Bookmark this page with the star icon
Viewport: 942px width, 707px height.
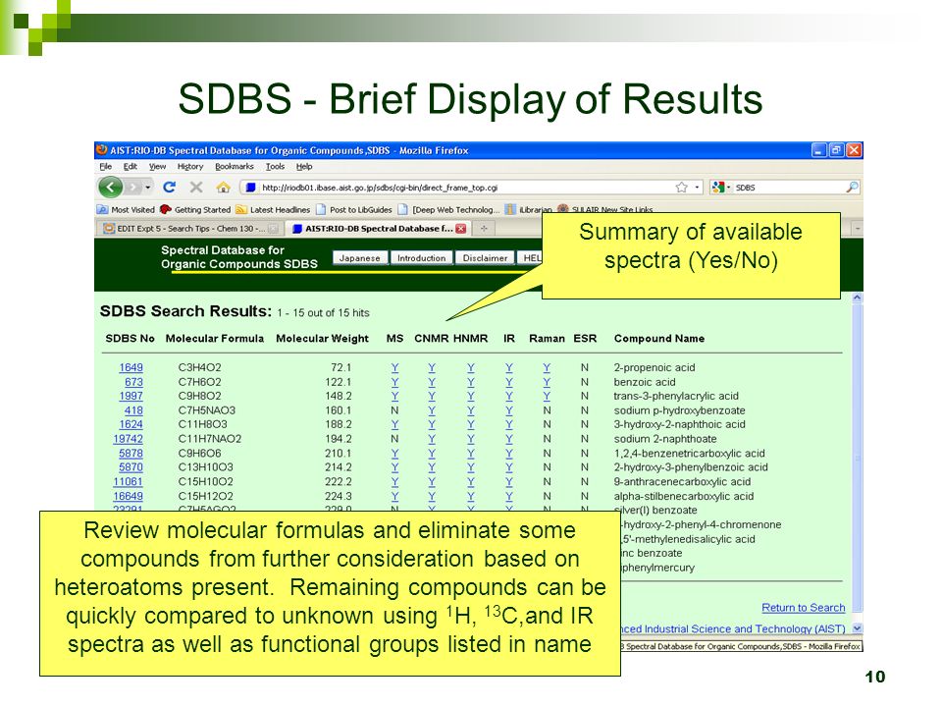[681, 188]
